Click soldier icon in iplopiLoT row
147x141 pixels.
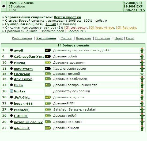tap(142, 128)
